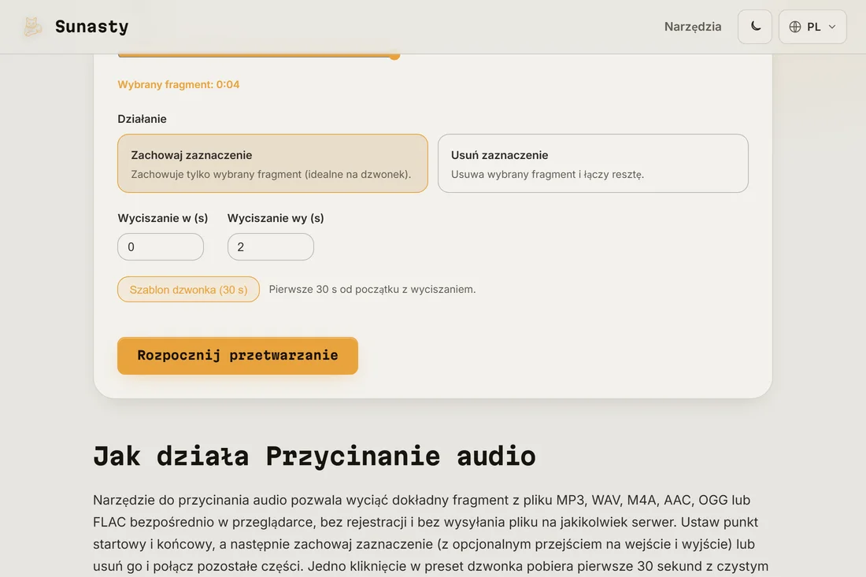
Task: Focus the Wyciszanie wy (s) input field
Action: click(271, 247)
